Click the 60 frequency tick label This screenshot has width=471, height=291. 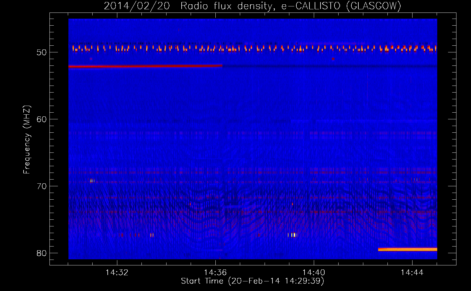(42, 119)
